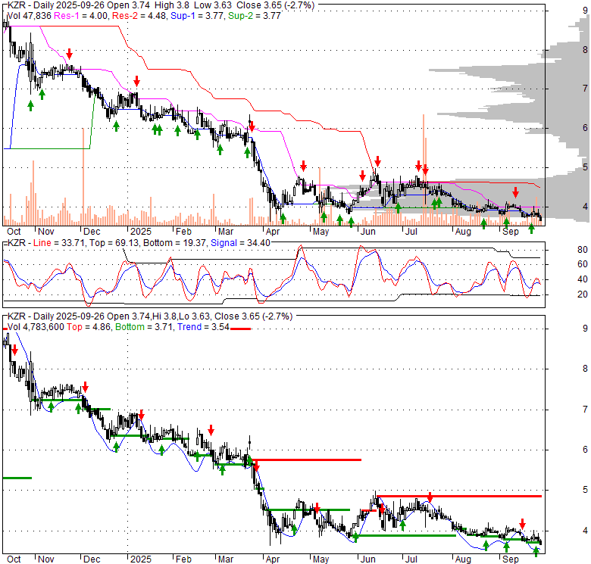The height and width of the screenshot is (564, 591).
Task: Click '40' on oscillator scale
Action: [x=583, y=279]
